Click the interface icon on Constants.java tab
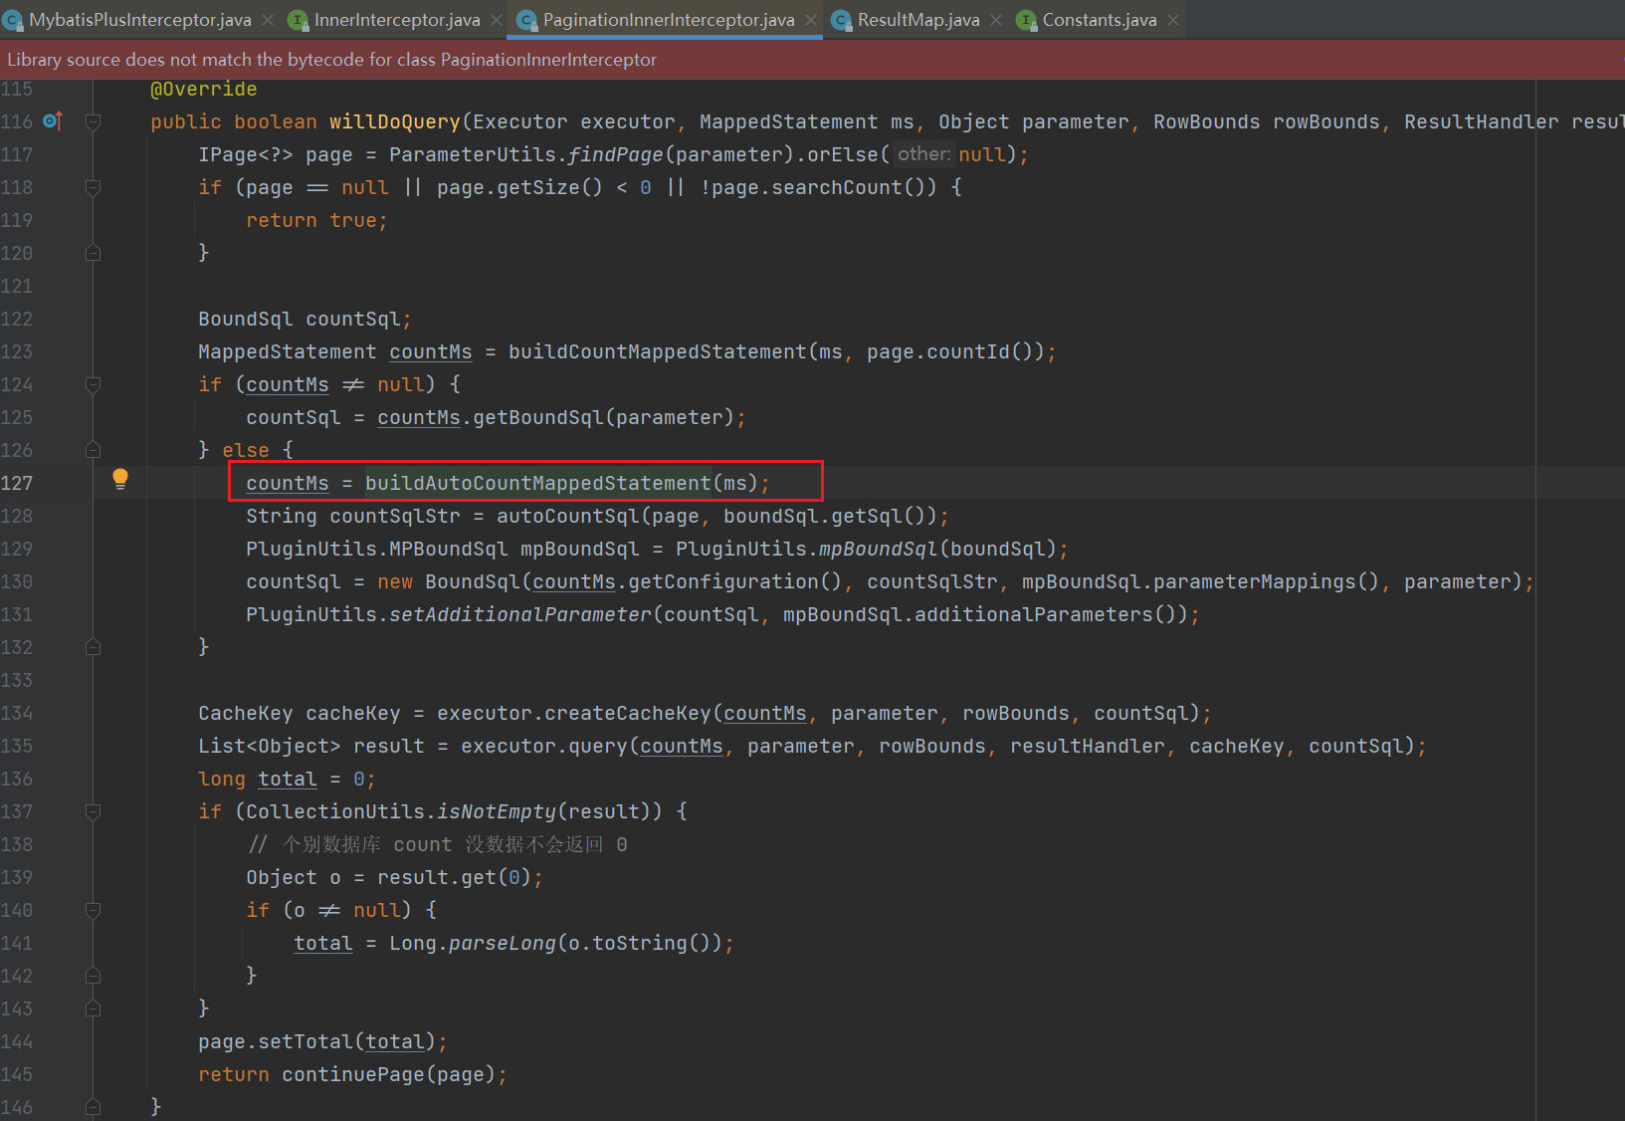The image size is (1625, 1121). click(1027, 20)
